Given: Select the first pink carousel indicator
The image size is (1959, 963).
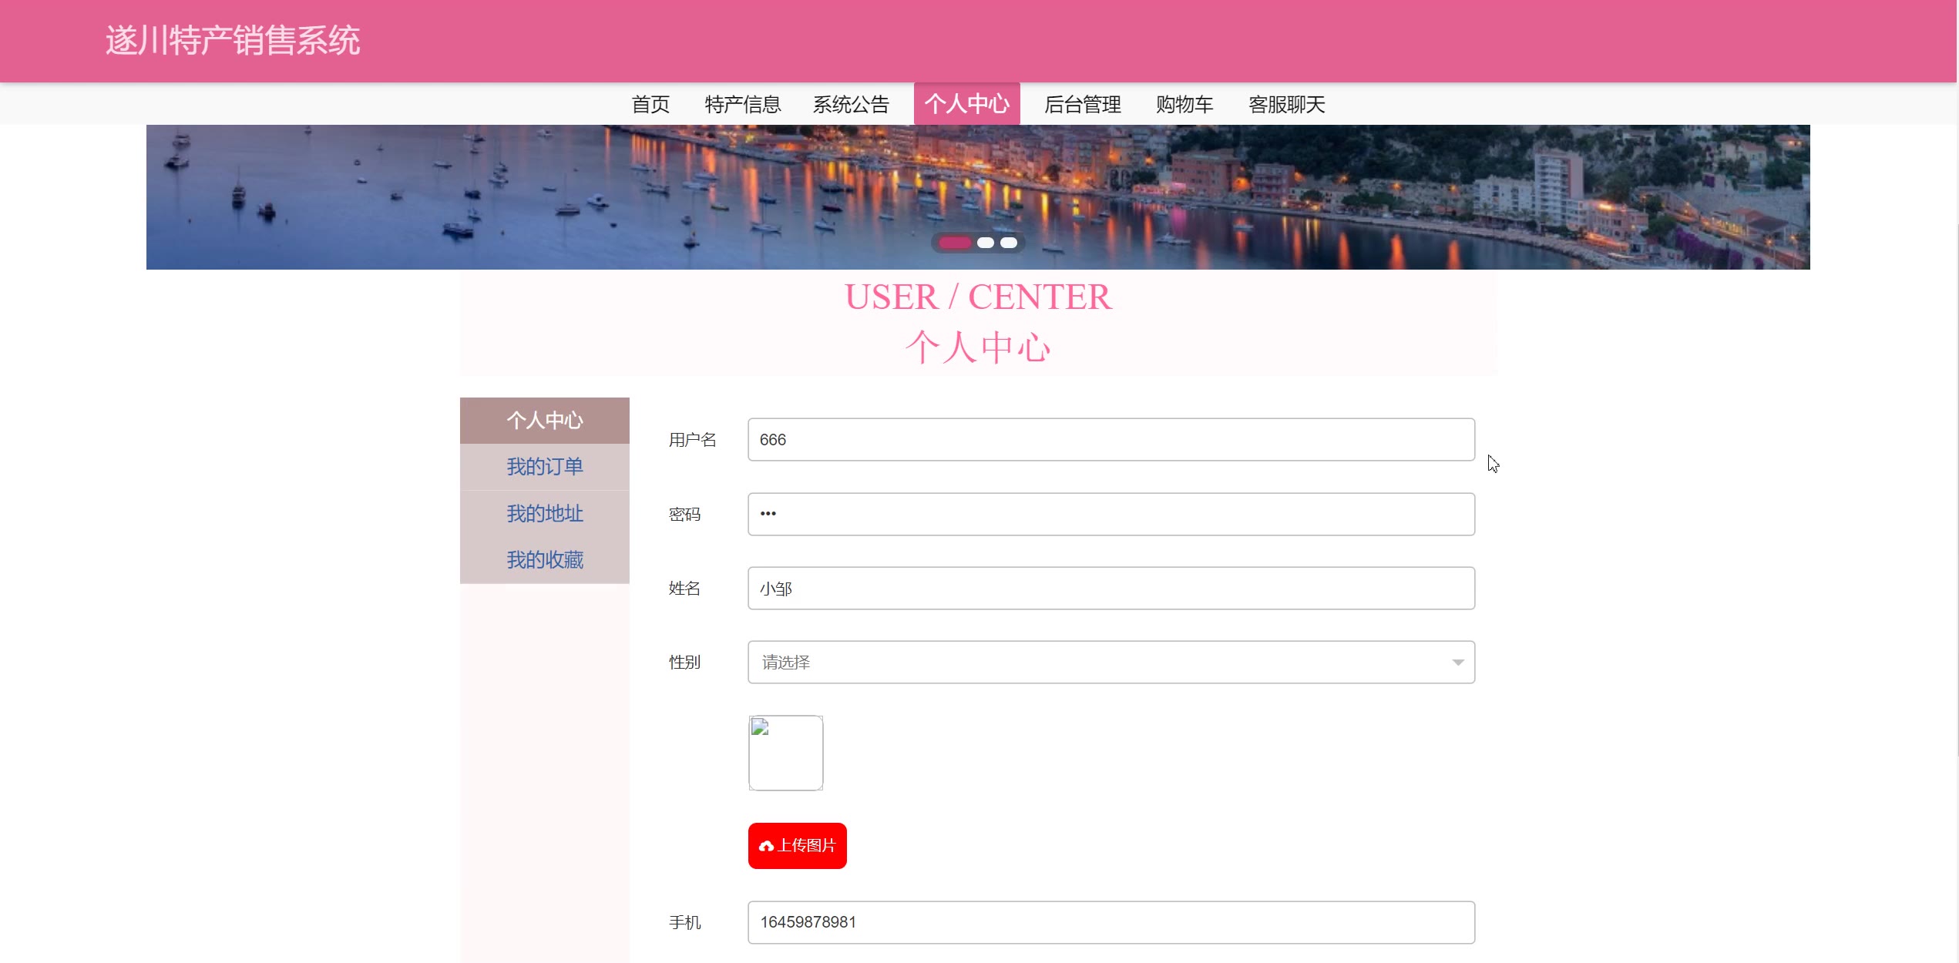Looking at the screenshot, I should pyautogui.click(x=954, y=243).
